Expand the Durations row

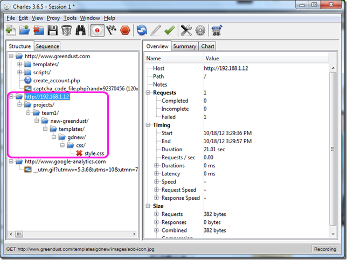156,165
